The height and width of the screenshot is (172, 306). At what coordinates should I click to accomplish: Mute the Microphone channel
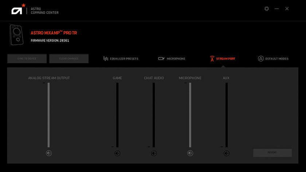pos(190,153)
